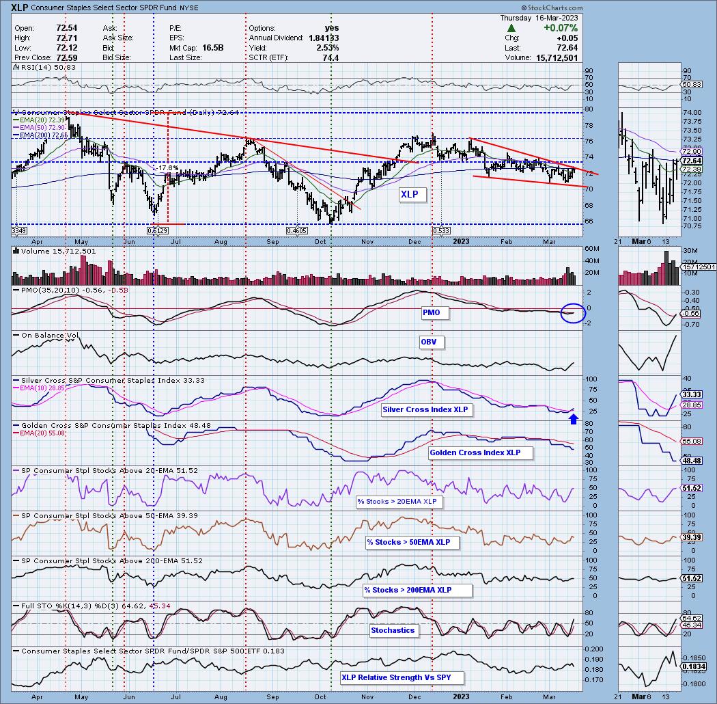Click the 15712501 volume tag on the right
Viewport: 717px width, 704px height.
coord(699,267)
